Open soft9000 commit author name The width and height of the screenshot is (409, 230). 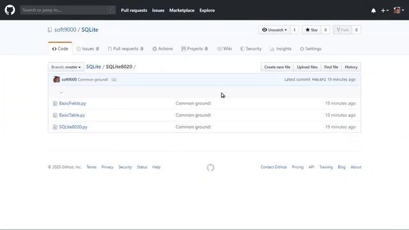69,79
